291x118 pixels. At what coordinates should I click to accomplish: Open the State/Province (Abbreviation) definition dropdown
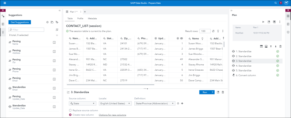[x=154, y=104]
